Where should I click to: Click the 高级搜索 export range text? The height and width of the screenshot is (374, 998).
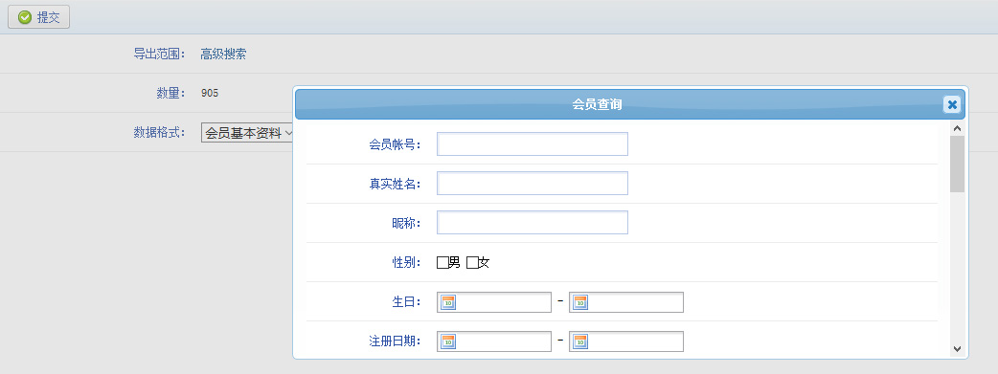click(x=223, y=55)
